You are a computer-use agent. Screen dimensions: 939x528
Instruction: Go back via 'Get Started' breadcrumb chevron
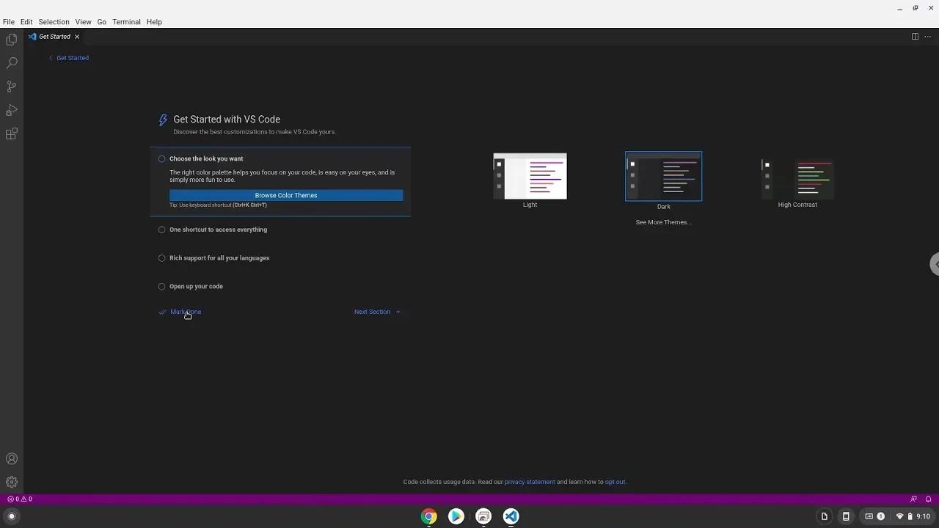point(51,58)
